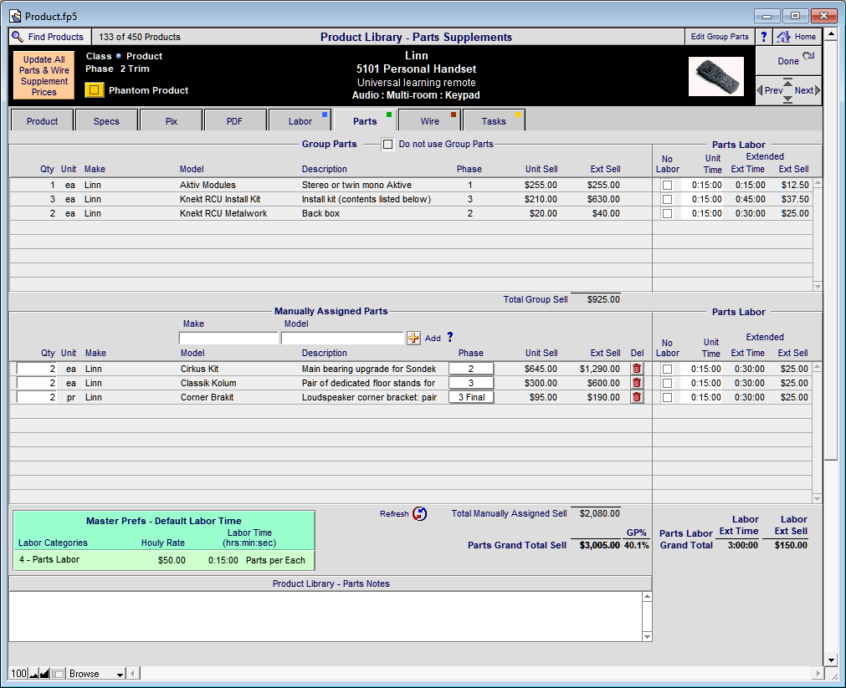846x688 pixels.
Task: Click the Manually Assigned Parts scroll down arrow
Action: tap(817, 499)
